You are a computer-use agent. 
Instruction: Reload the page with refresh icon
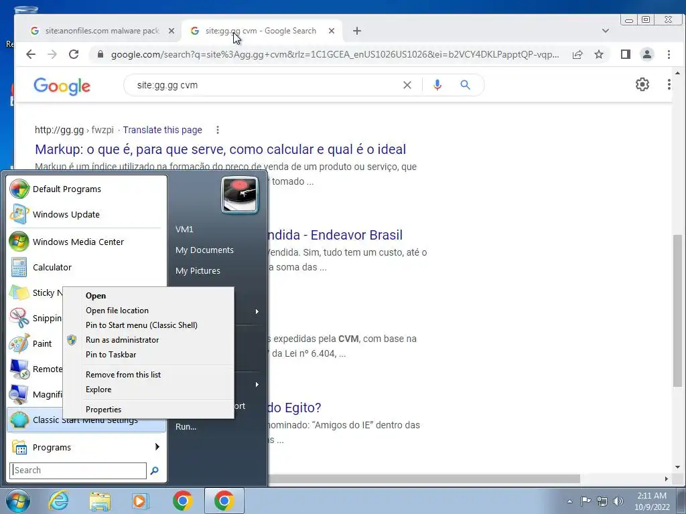click(x=74, y=54)
